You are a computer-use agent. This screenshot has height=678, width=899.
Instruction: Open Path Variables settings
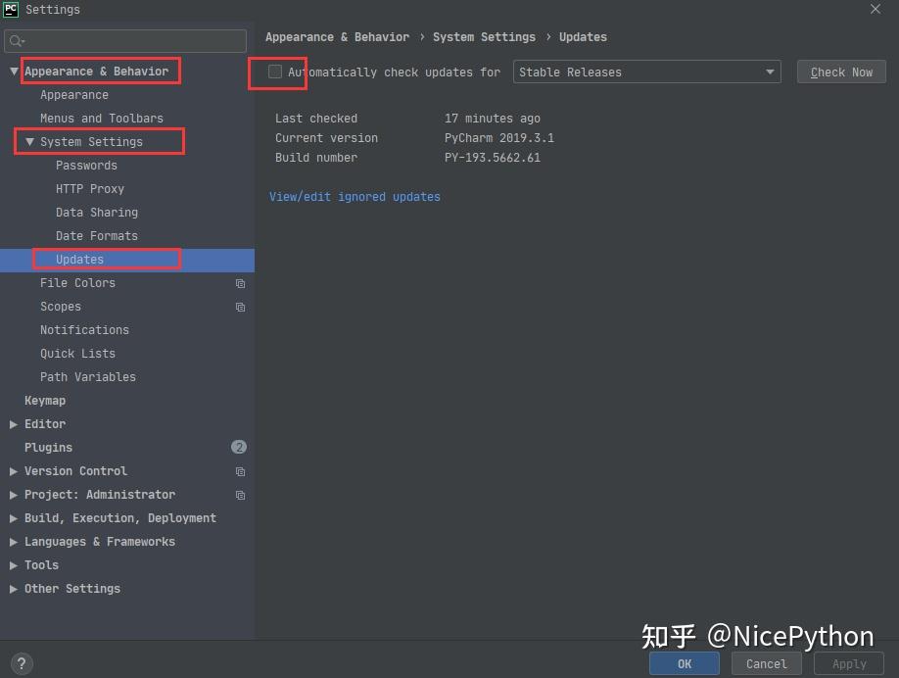point(88,377)
